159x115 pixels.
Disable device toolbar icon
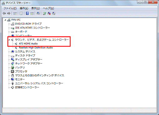[x=54, y=13]
